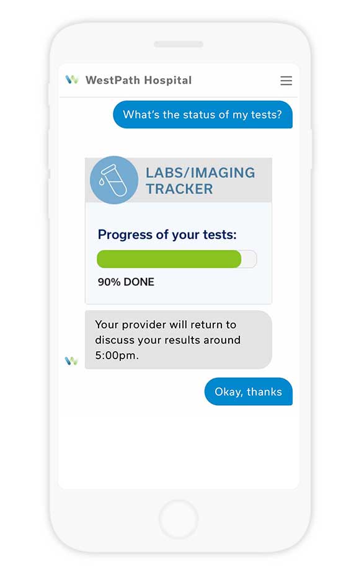Click the tracker card body area

pyautogui.click(x=178, y=253)
